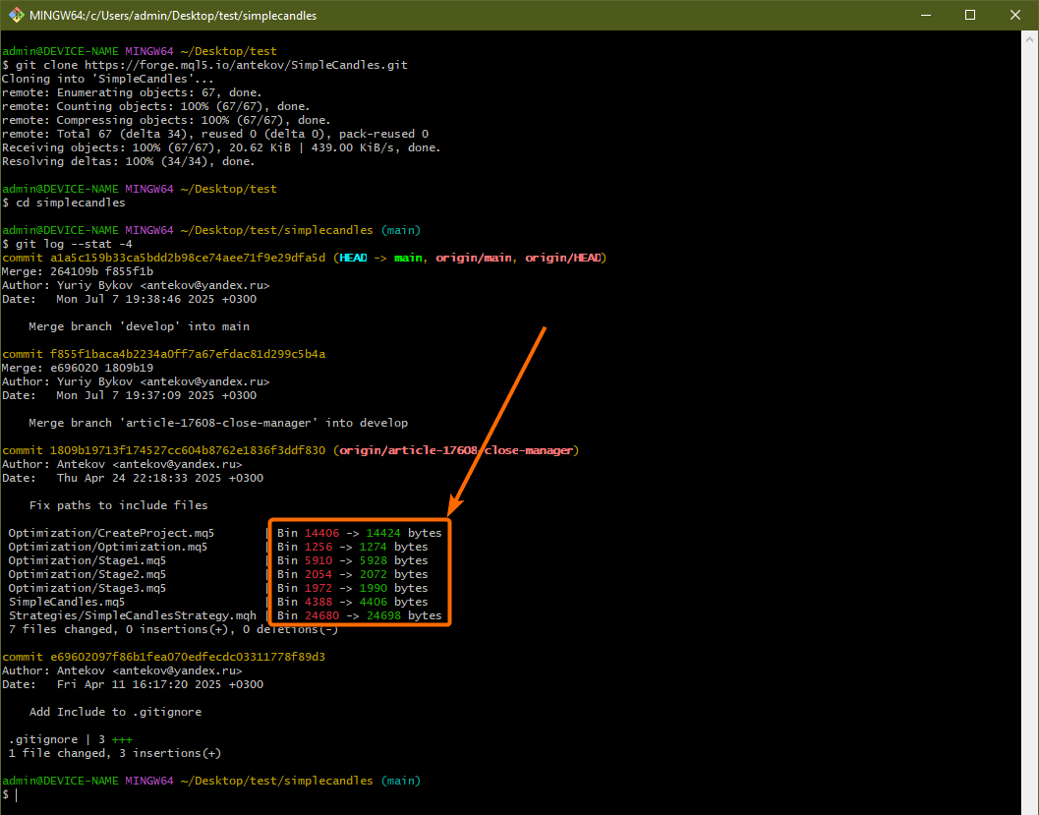The height and width of the screenshot is (815, 1039).
Task: Click commit hash starting with 1809b19713
Action: pos(188,450)
